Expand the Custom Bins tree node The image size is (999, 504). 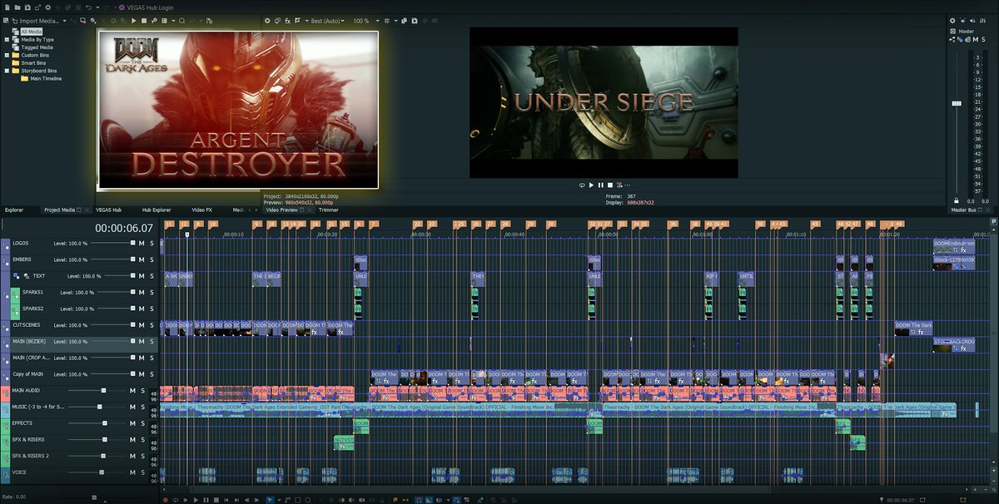point(7,55)
